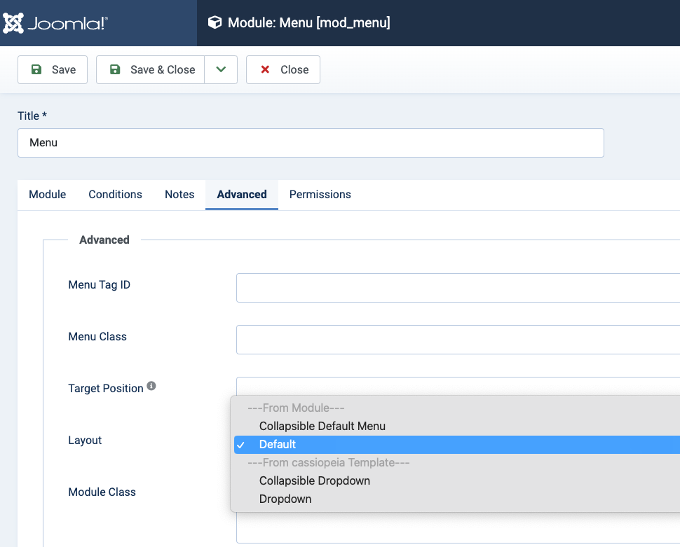Viewport: 680px width, 547px height.
Task: Focus the Menu Class input field
Action: click(457, 340)
